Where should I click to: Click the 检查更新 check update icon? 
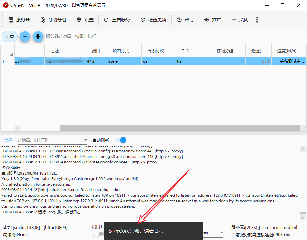pyautogui.click(x=143, y=20)
